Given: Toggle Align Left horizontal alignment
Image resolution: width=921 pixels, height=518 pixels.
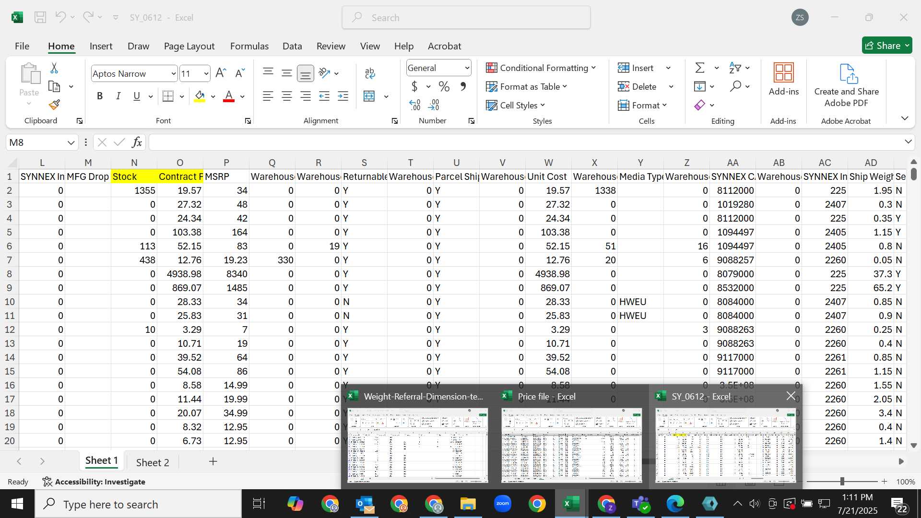Looking at the screenshot, I should pos(268,96).
